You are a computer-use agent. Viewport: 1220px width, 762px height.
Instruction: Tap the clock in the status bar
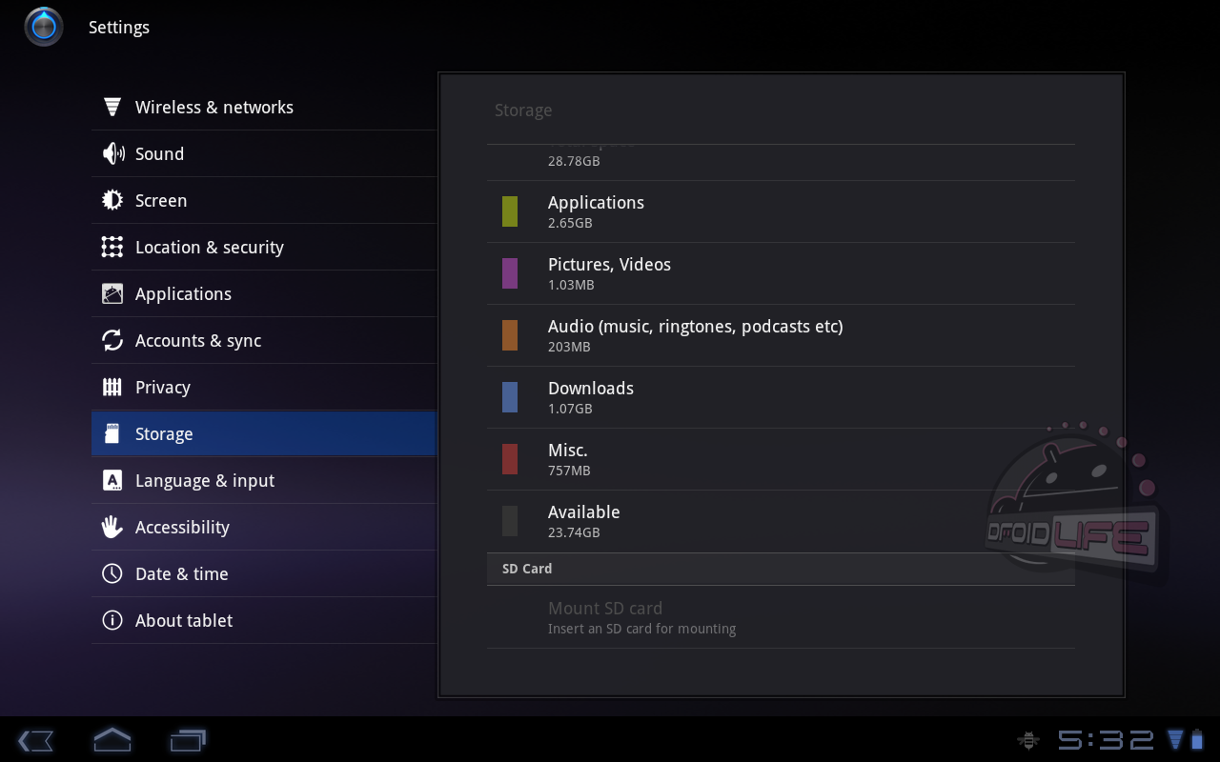tap(1106, 740)
